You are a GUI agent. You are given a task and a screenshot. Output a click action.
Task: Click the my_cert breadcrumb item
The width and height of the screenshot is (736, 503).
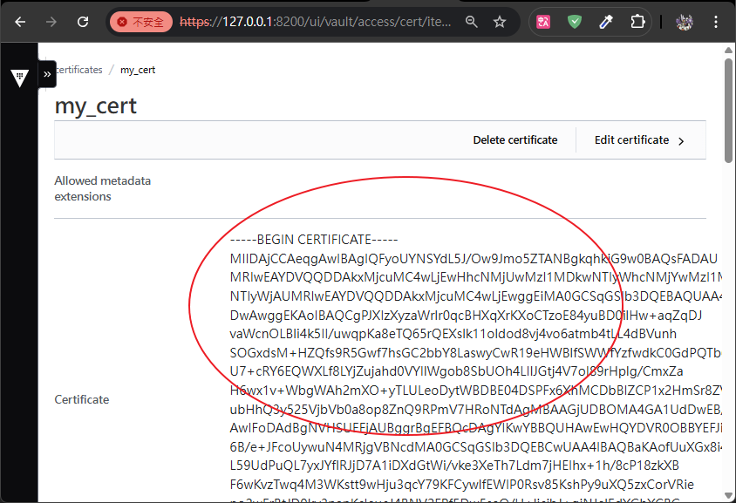click(138, 70)
